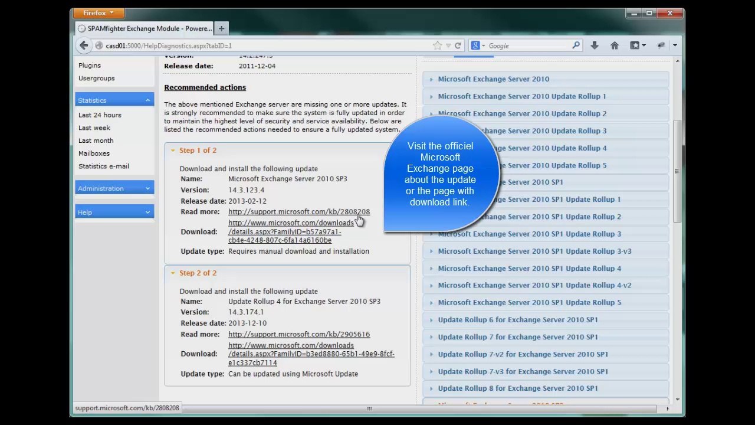The image size is (755, 425).
Task: Click the scrollbar's down arrow
Action: 677,400
